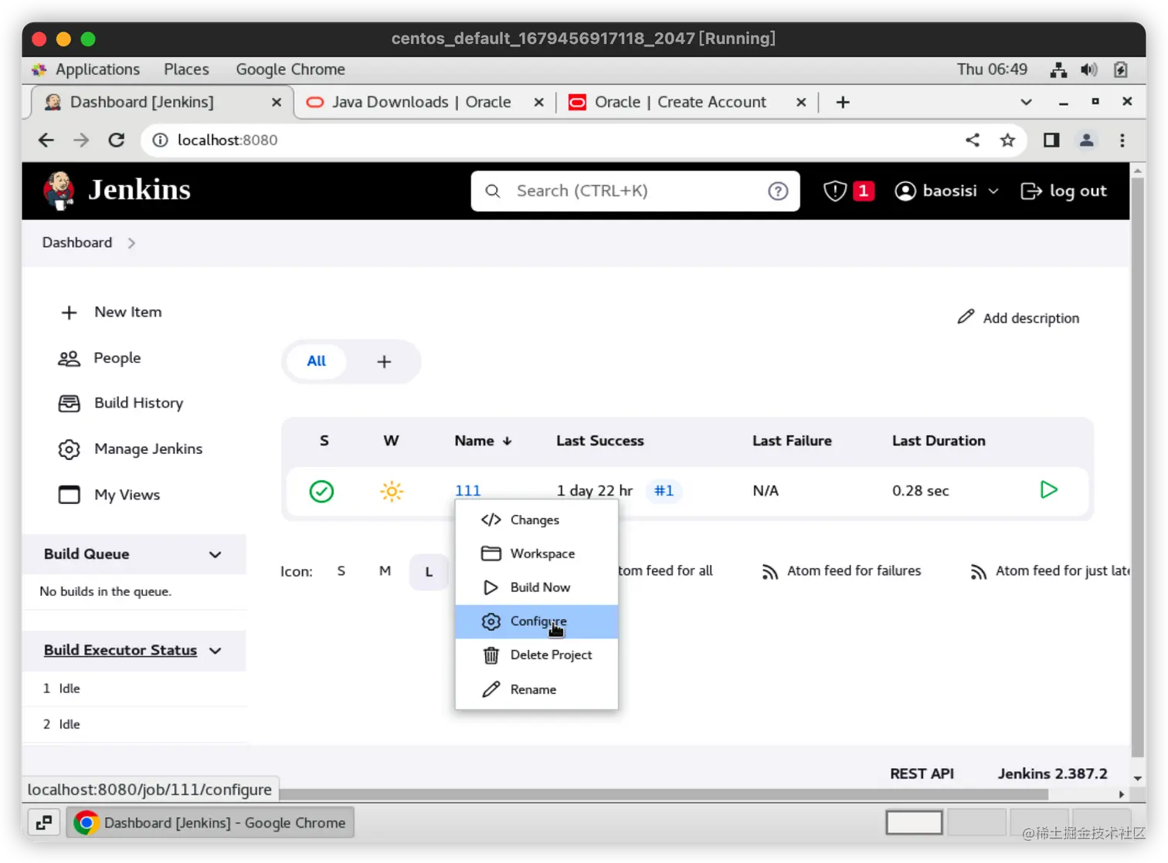Toggle the Chrome side panel icon
1168x863 pixels.
(x=1051, y=140)
